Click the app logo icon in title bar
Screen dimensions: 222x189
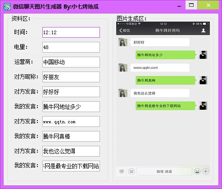7,7
